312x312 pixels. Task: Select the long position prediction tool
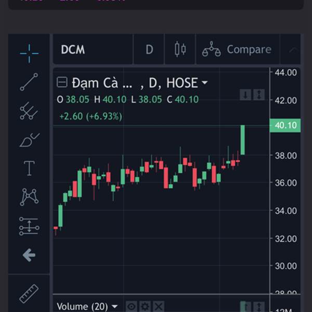29,226
